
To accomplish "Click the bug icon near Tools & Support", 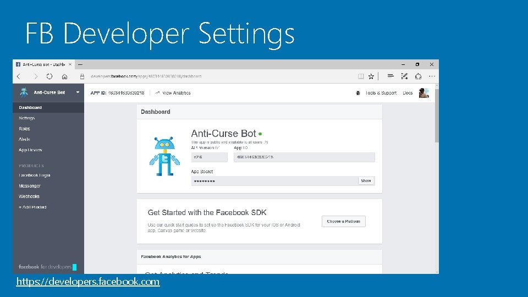I will pos(358,93).
